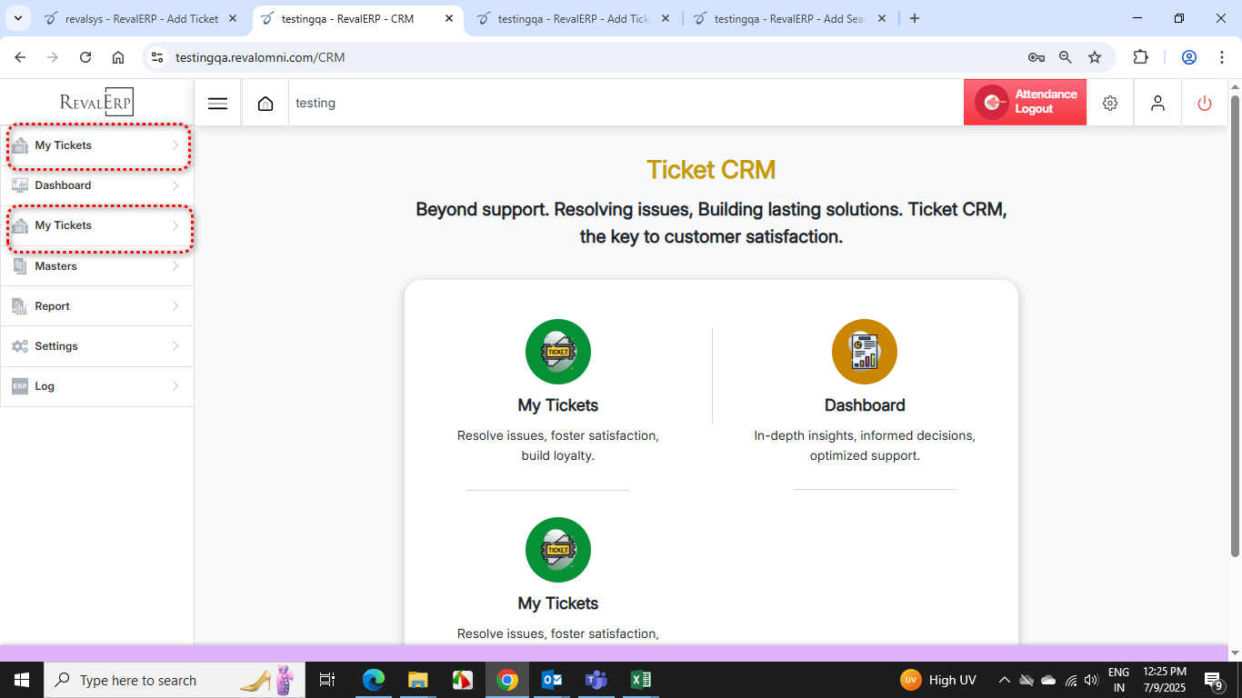Bookmark this page with the star icon

(x=1095, y=57)
